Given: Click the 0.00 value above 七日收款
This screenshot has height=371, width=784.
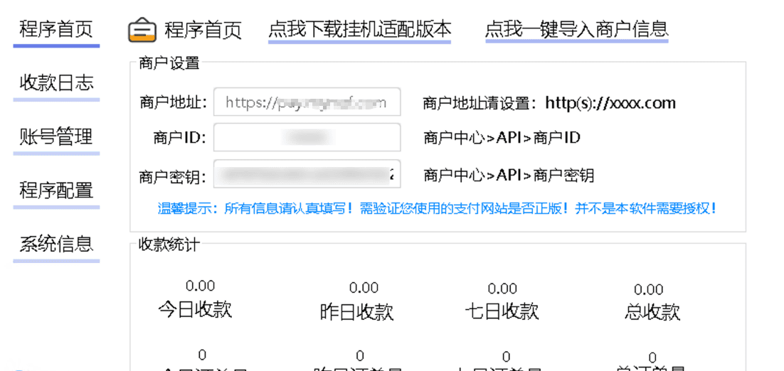Looking at the screenshot, I should click(502, 289).
